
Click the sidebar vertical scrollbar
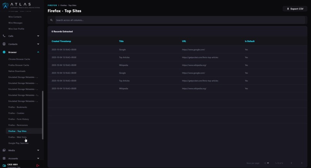click(x=43, y=115)
